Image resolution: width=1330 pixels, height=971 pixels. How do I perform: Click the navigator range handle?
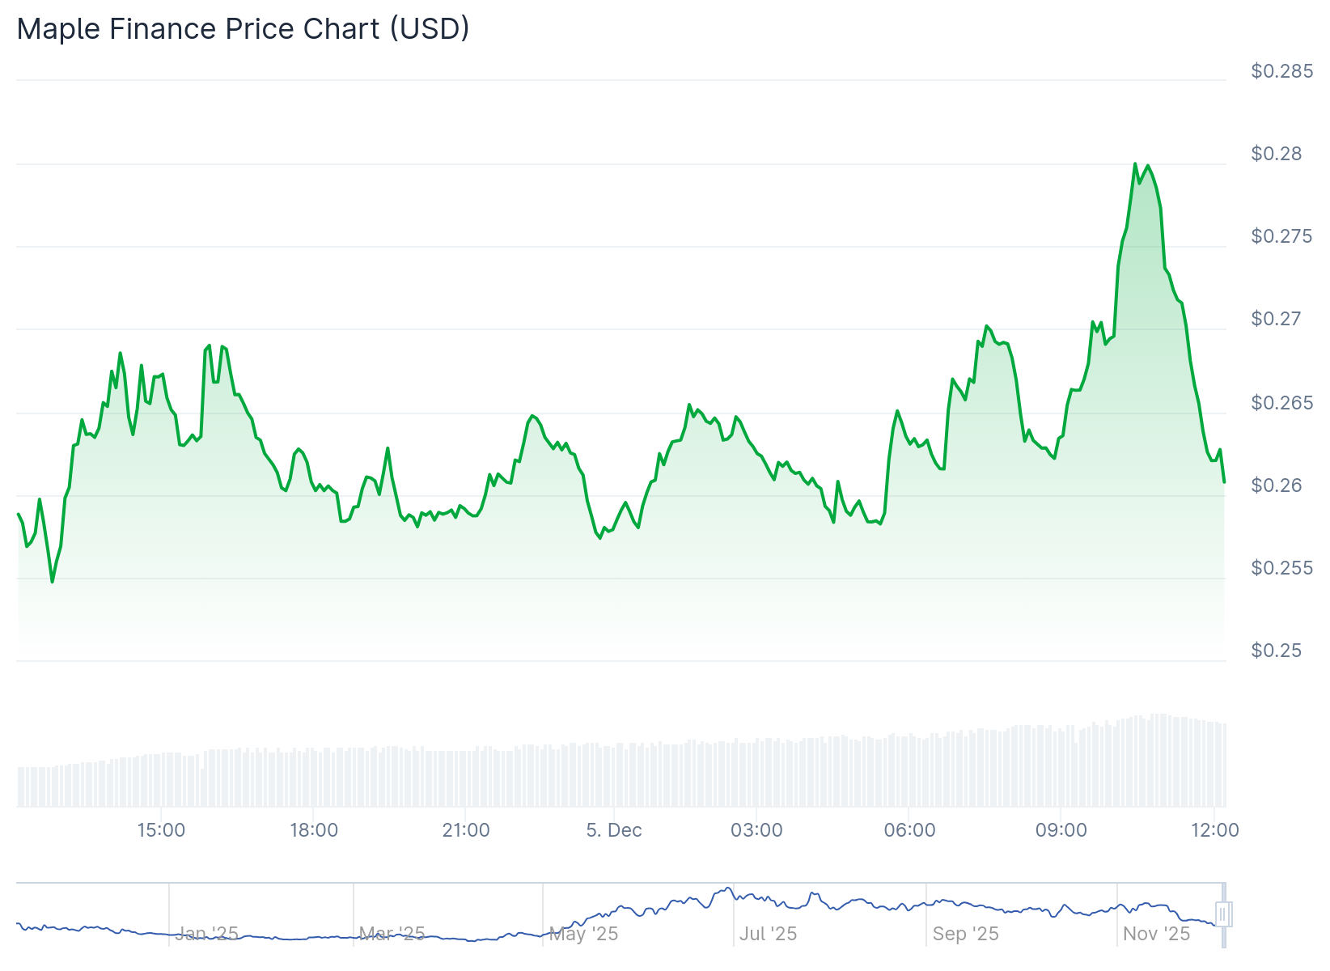pyautogui.click(x=1223, y=914)
